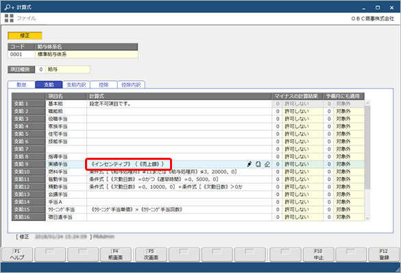
Task: Select the 支給11 formula cell for 皆勤手当
Action: coord(179,179)
